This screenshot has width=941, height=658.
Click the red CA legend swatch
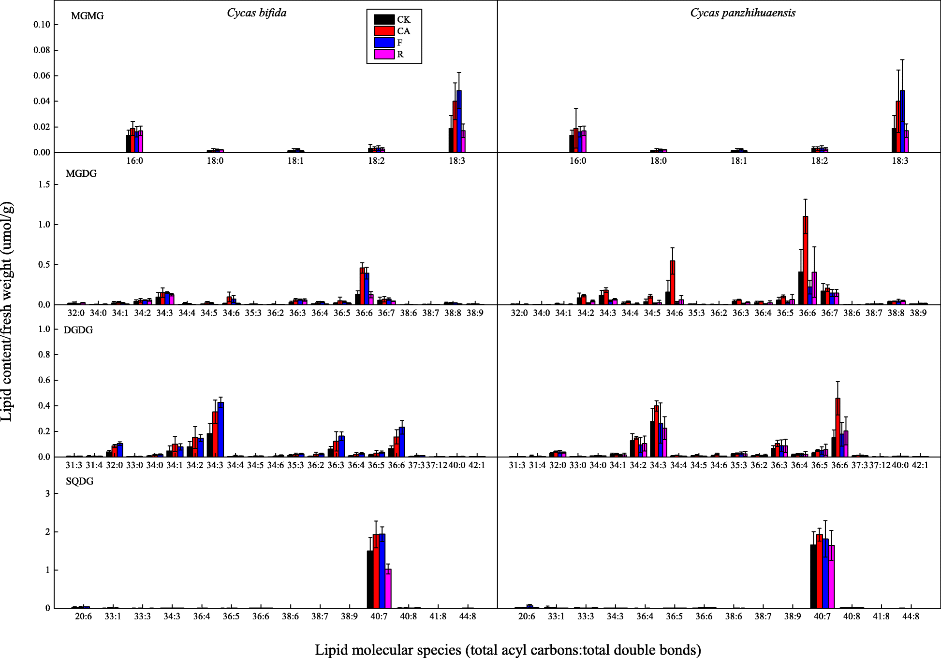click(384, 31)
